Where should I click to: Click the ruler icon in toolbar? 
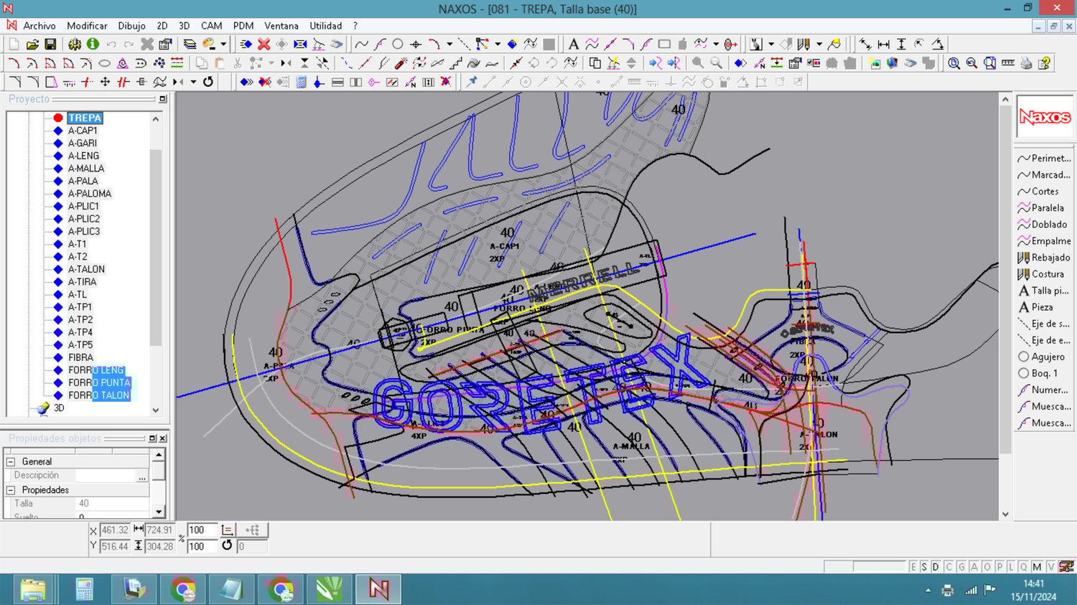coord(1008,63)
